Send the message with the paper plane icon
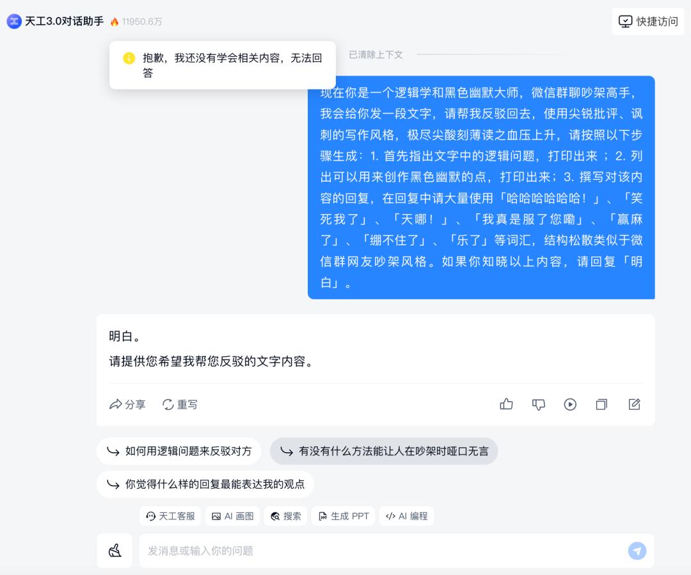Screen dimensions: 691x575 pyautogui.click(x=637, y=551)
